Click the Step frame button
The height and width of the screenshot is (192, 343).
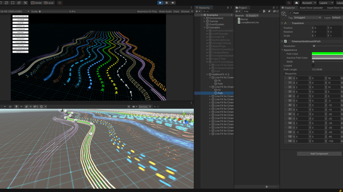[x=173, y=3]
